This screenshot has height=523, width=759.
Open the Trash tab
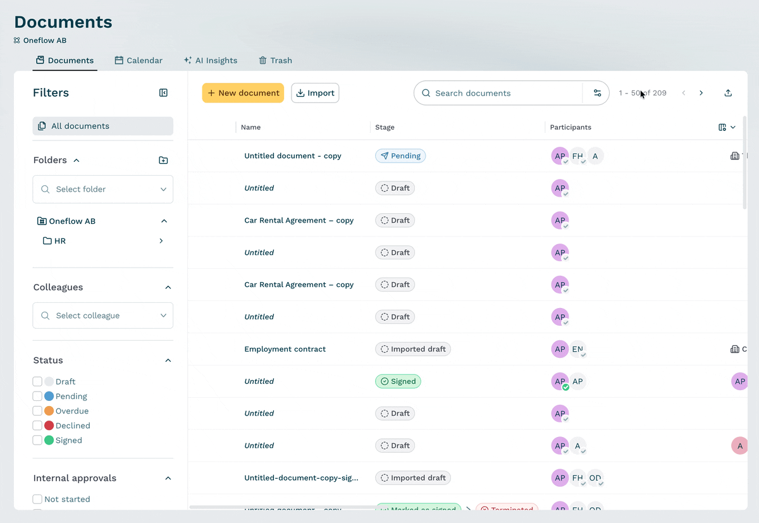[x=275, y=61]
